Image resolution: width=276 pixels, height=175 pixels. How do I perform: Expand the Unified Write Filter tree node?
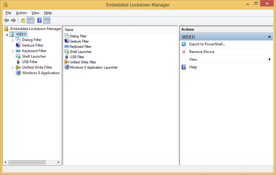click(x=13, y=68)
